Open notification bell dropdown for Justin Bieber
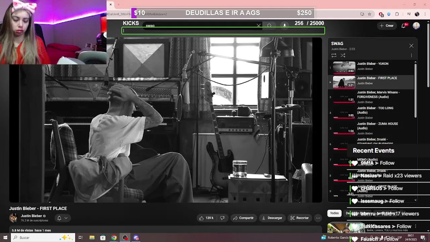 62,218
